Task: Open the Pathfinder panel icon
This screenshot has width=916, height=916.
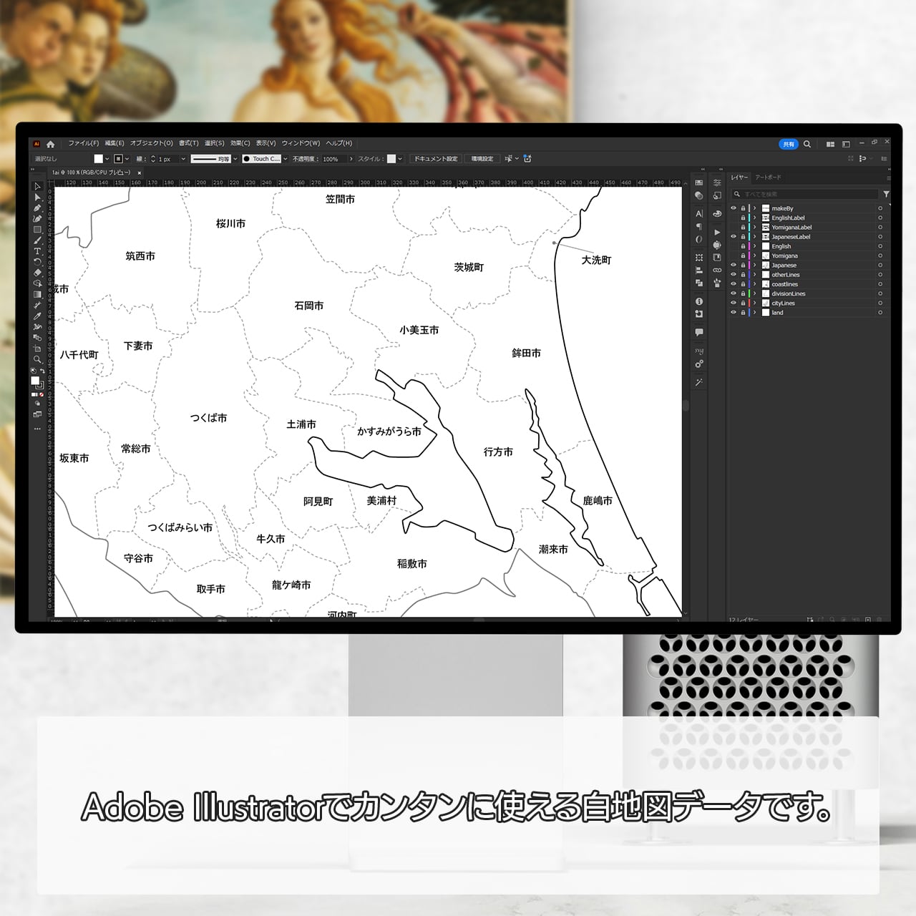Action: (x=699, y=283)
